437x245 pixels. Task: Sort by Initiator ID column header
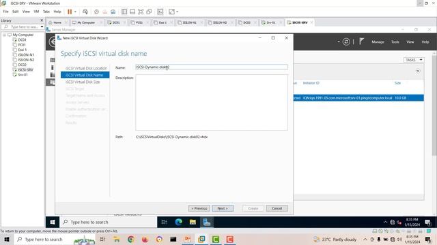click(311, 83)
